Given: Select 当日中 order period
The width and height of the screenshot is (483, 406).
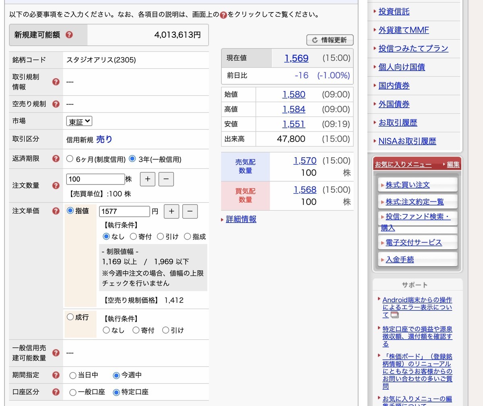Looking at the screenshot, I should tap(73, 375).
